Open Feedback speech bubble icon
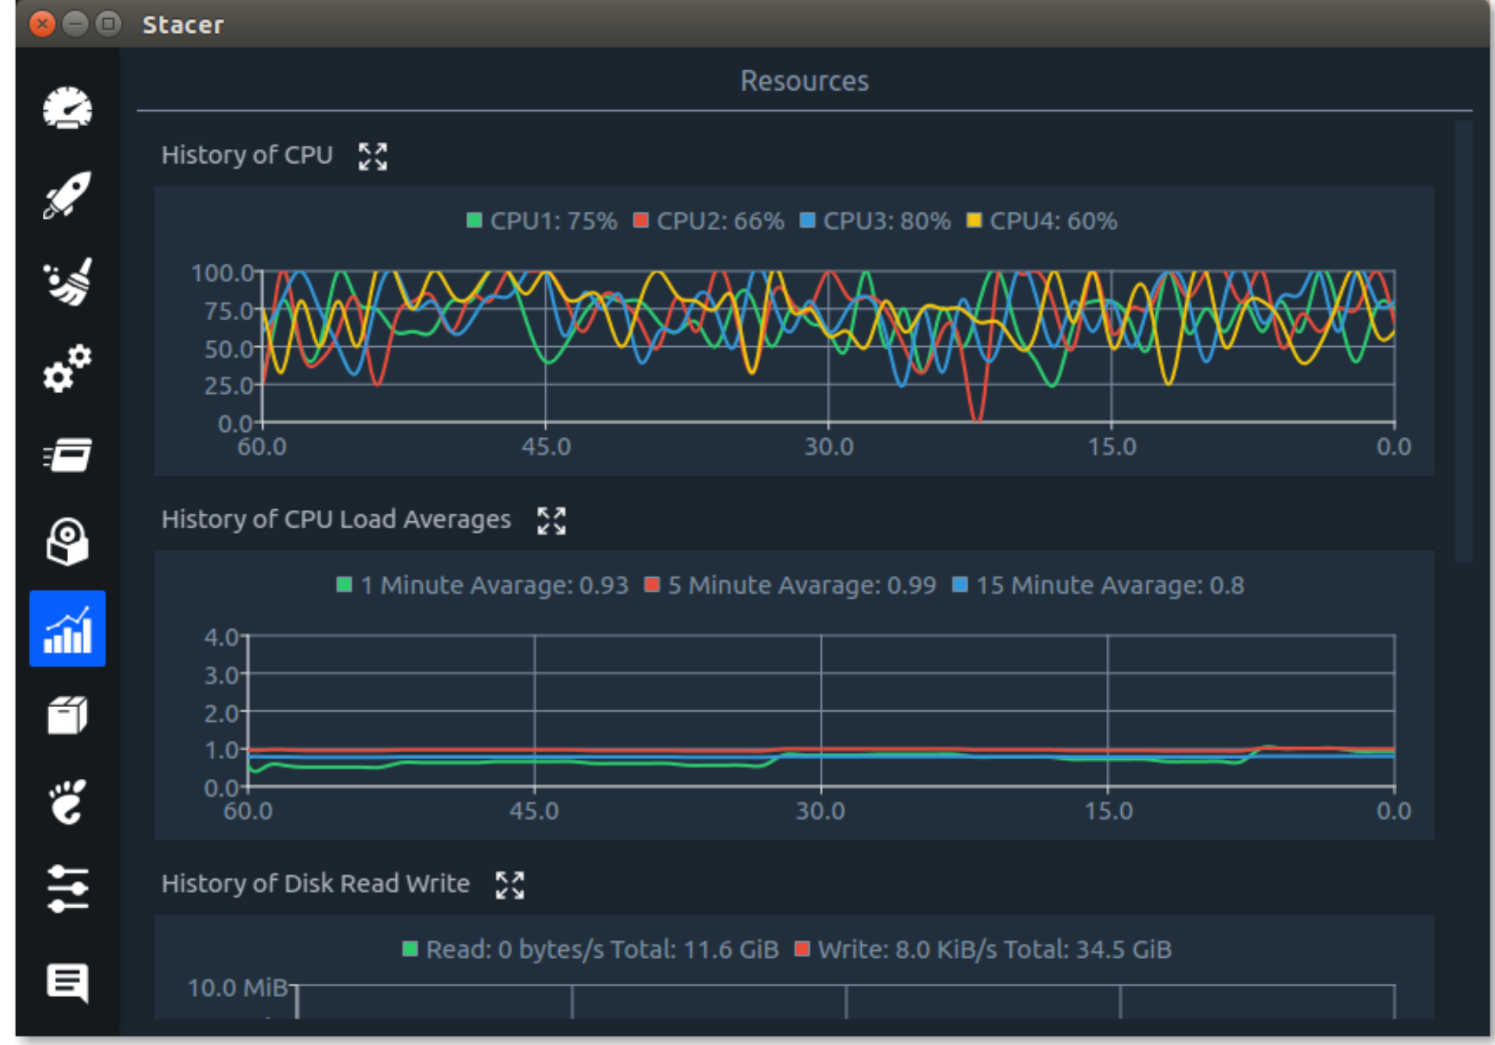 click(x=67, y=982)
